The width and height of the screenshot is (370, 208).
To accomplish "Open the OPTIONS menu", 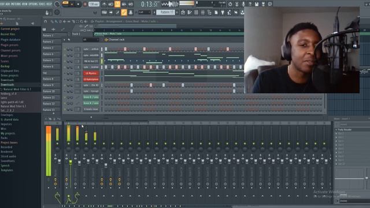I will tap(33, 4).
